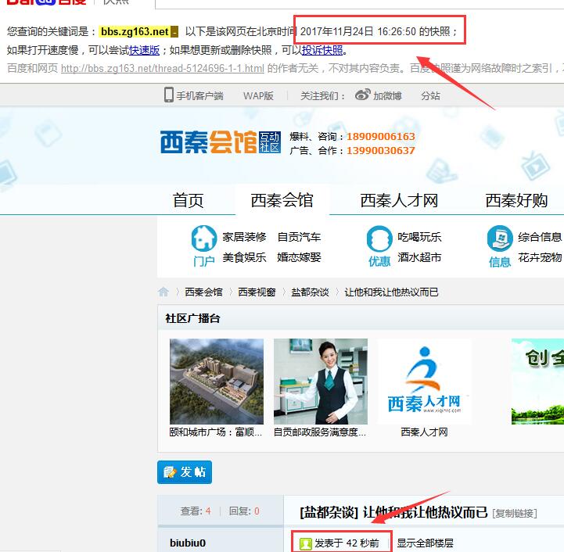
Task: Click the breadcrumb home icon
Action: click(163, 292)
